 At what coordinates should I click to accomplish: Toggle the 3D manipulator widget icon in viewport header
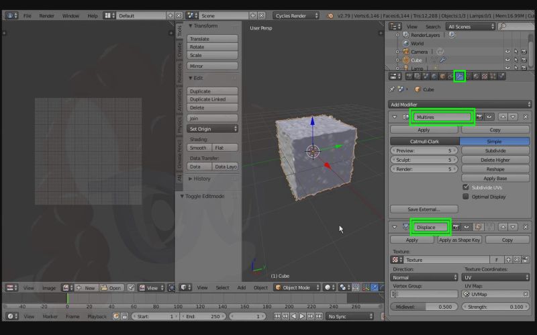pyautogui.click(x=366, y=288)
